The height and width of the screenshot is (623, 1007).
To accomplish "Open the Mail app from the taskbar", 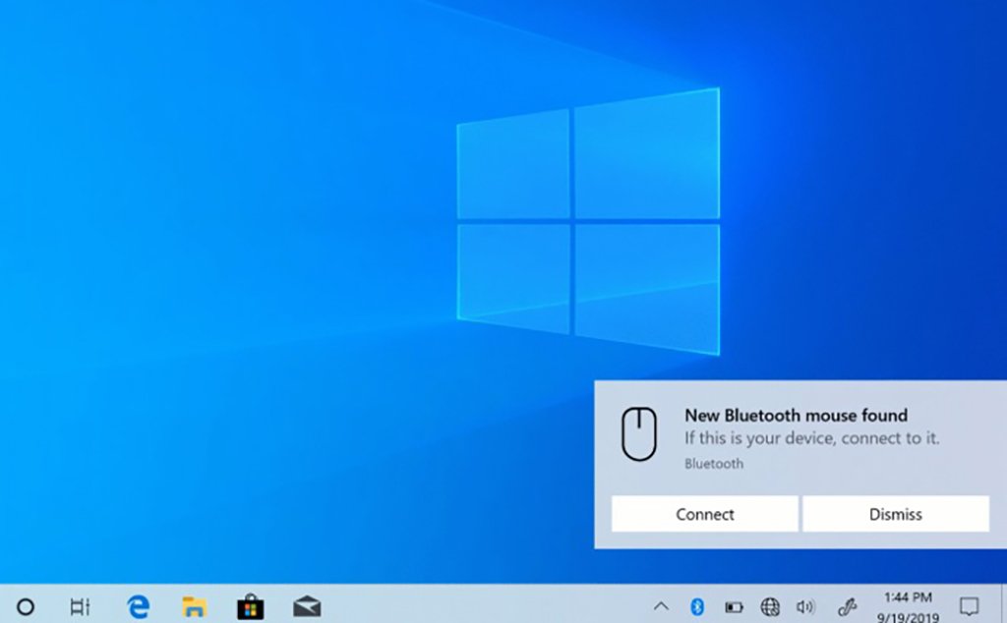I will point(307,606).
